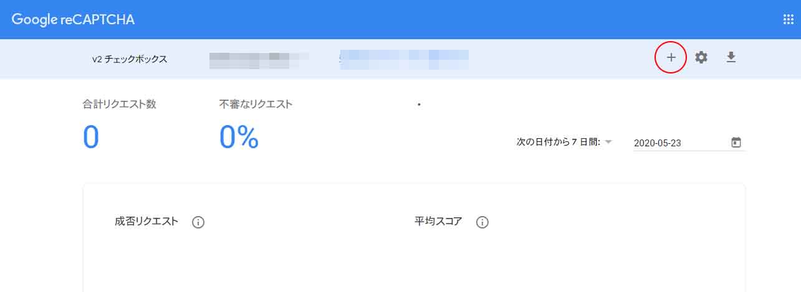Click the 0% suspicious requests value

coord(239,137)
